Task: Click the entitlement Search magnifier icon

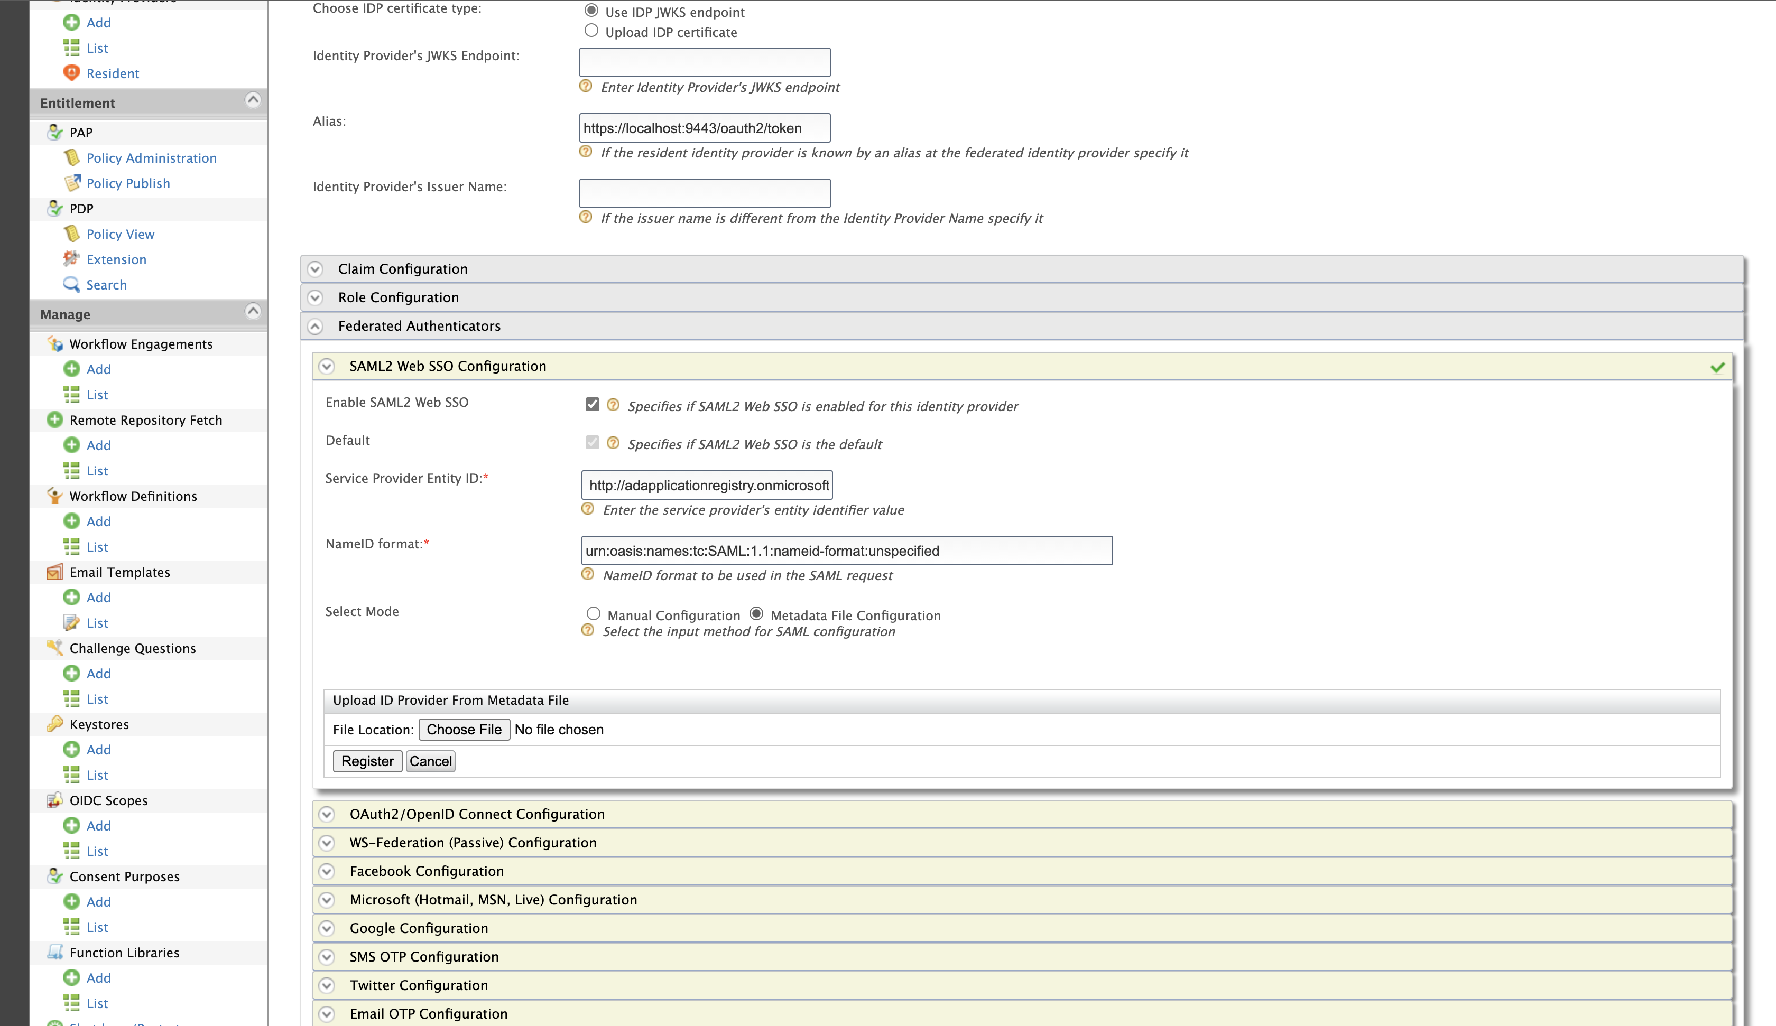Action: pos(71,284)
